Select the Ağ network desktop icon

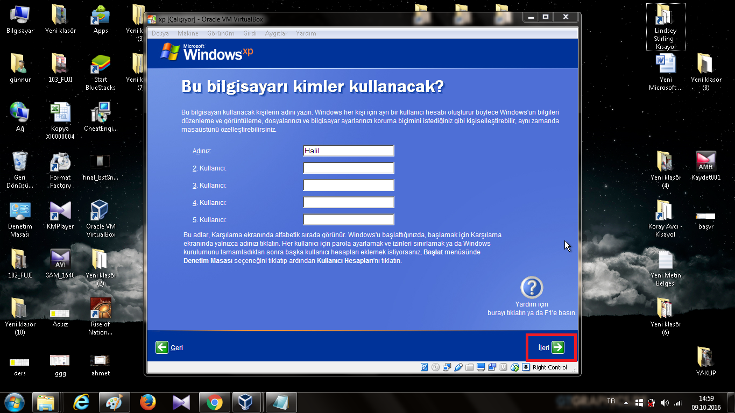click(20, 117)
